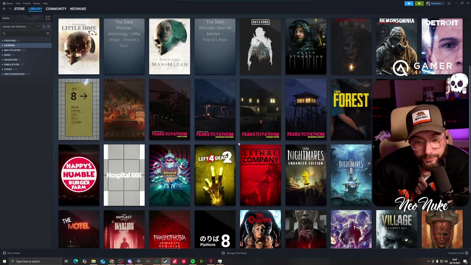471x265 pixels.
Task: Select Left 4 Dead 2 cover
Action: coord(215,175)
